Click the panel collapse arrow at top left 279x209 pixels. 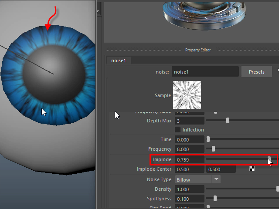pyautogui.click(x=98, y=12)
